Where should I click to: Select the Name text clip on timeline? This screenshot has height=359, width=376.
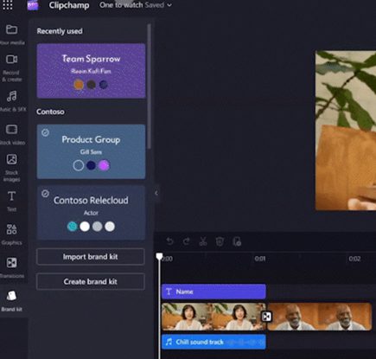213,292
